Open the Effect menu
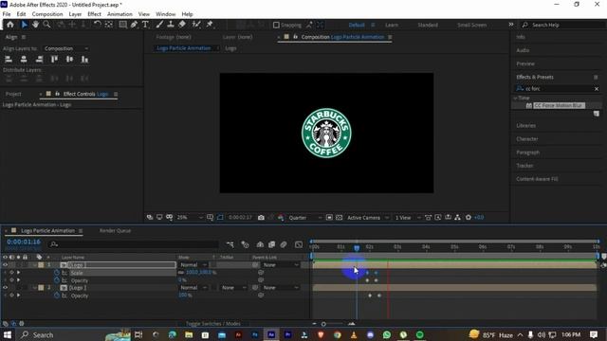This screenshot has height=341, width=607. (x=94, y=14)
